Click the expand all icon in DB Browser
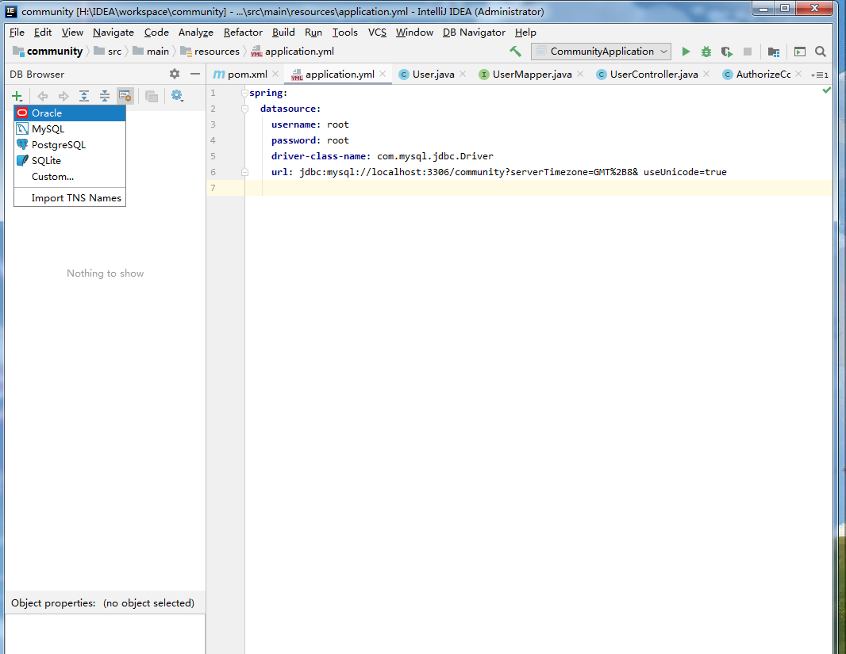This screenshot has width=846, height=654. pyautogui.click(x=84, y=97)
